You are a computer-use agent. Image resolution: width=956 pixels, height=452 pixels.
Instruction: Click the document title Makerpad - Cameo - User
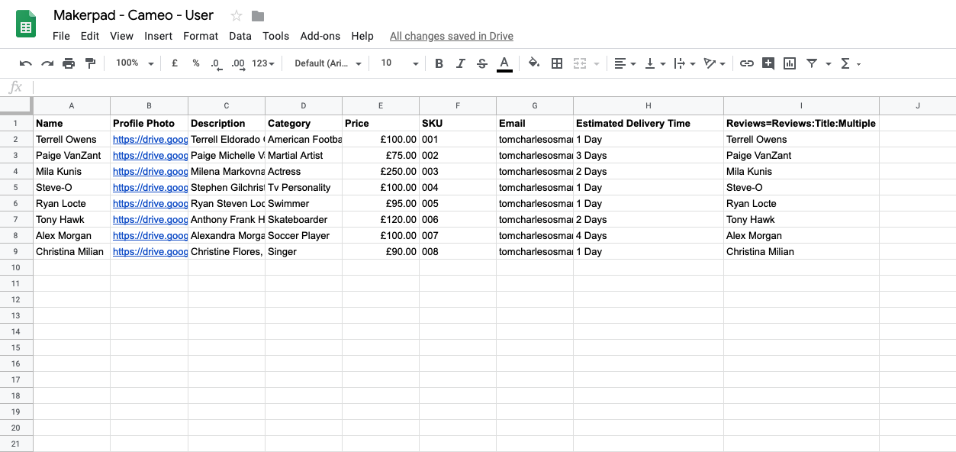(134, 15)
